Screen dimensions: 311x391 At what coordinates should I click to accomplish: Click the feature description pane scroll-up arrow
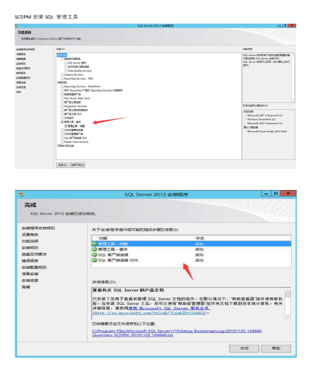[293, 55]
